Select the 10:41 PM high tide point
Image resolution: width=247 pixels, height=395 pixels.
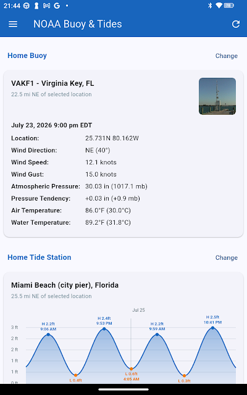pos(212,328)
